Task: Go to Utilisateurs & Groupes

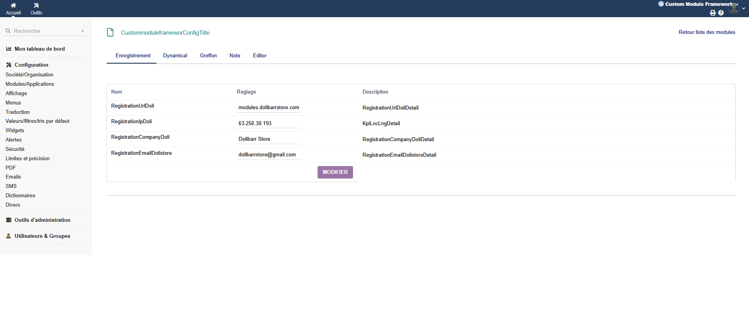Action: (x=42, y=236)
